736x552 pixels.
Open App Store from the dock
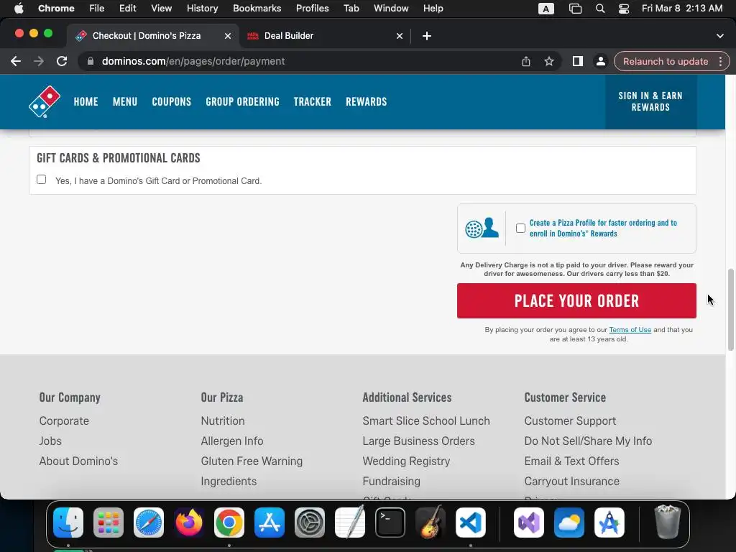point(270,523)
